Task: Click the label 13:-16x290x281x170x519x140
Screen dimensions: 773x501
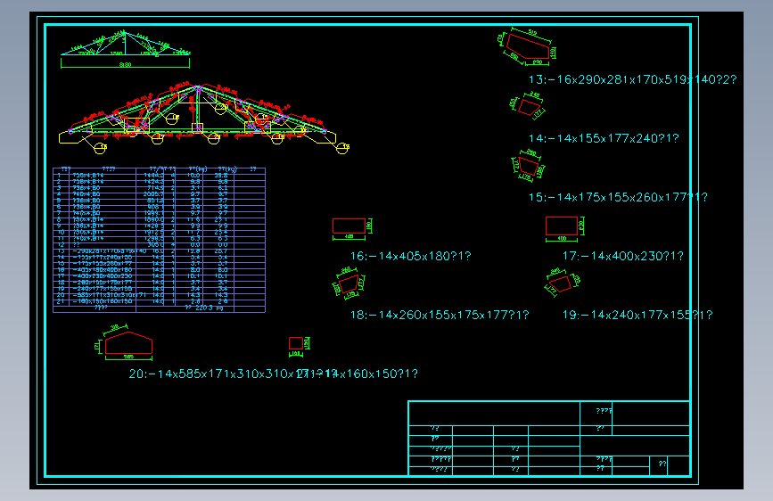Action: pos(632,79)
